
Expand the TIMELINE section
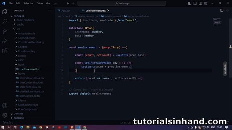pos(18,118)
